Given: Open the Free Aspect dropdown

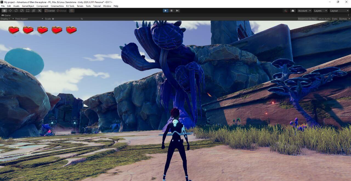Looking at the screenshot, I should pos(29,19).
